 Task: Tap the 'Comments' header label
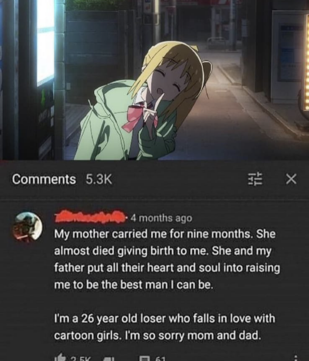tap(44, 179)
